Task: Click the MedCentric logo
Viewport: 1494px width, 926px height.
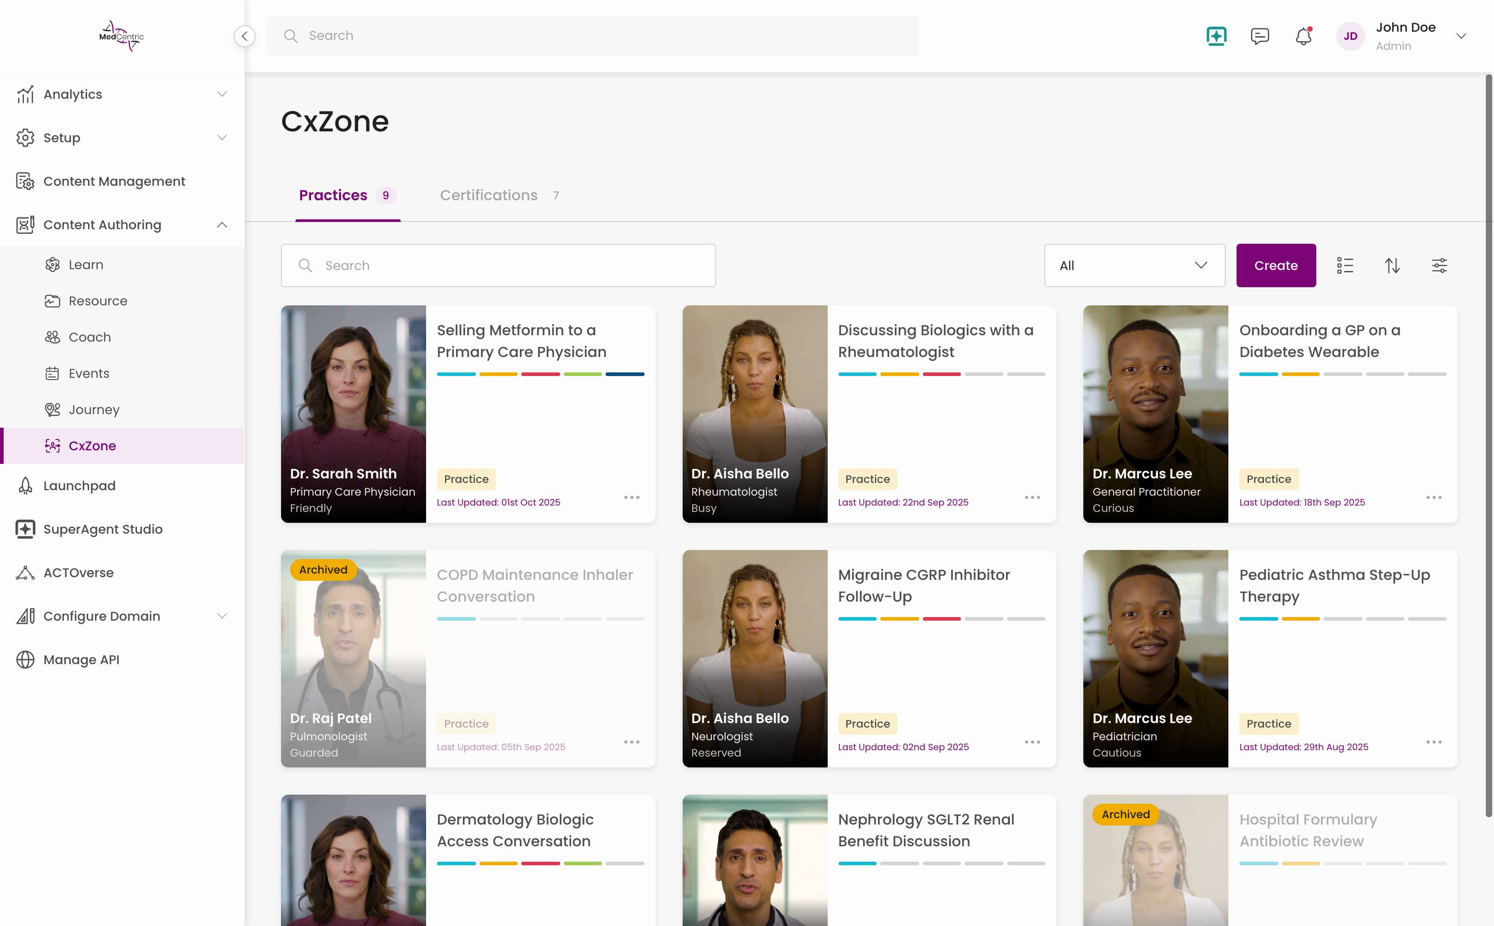Action: (121, 36)
